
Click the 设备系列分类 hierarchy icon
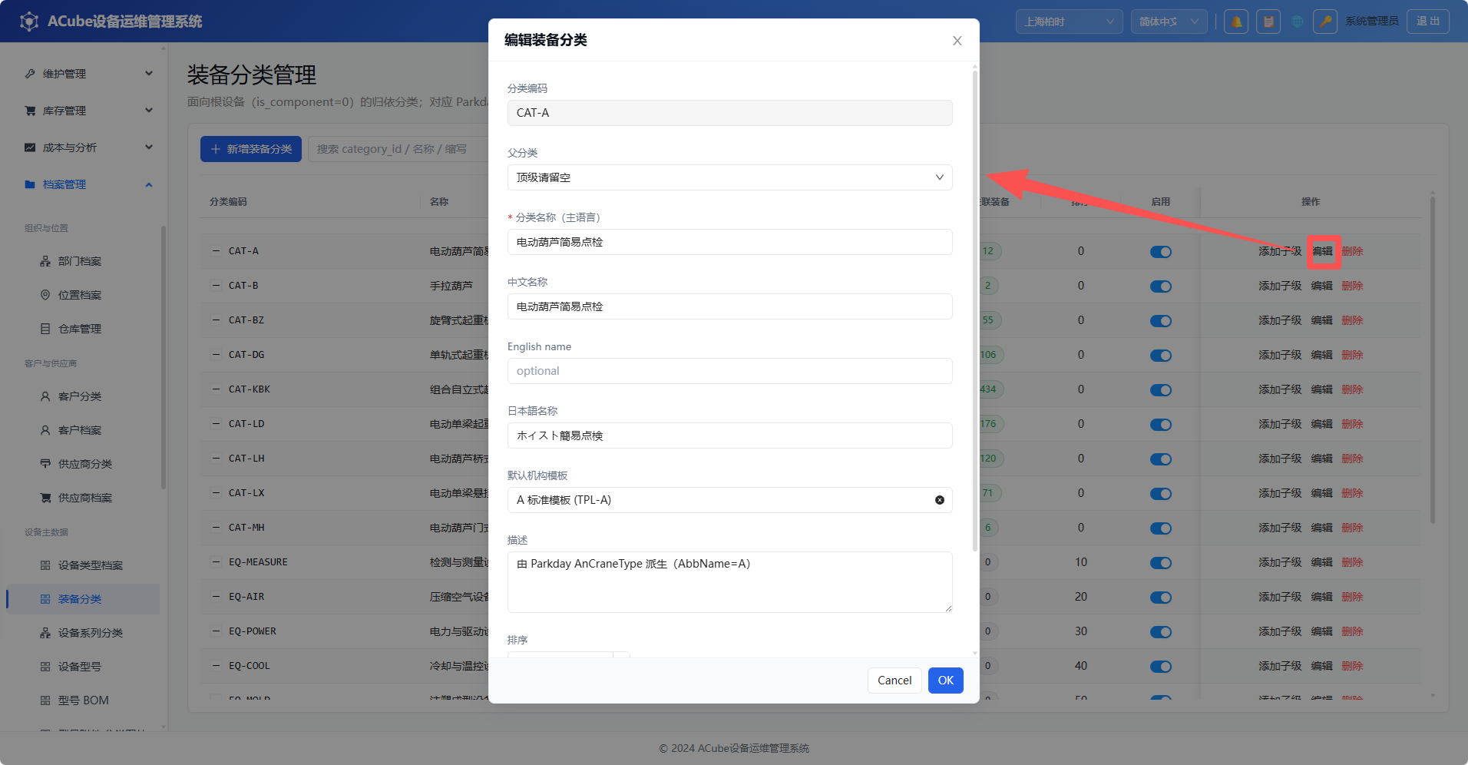coord(45,633)
